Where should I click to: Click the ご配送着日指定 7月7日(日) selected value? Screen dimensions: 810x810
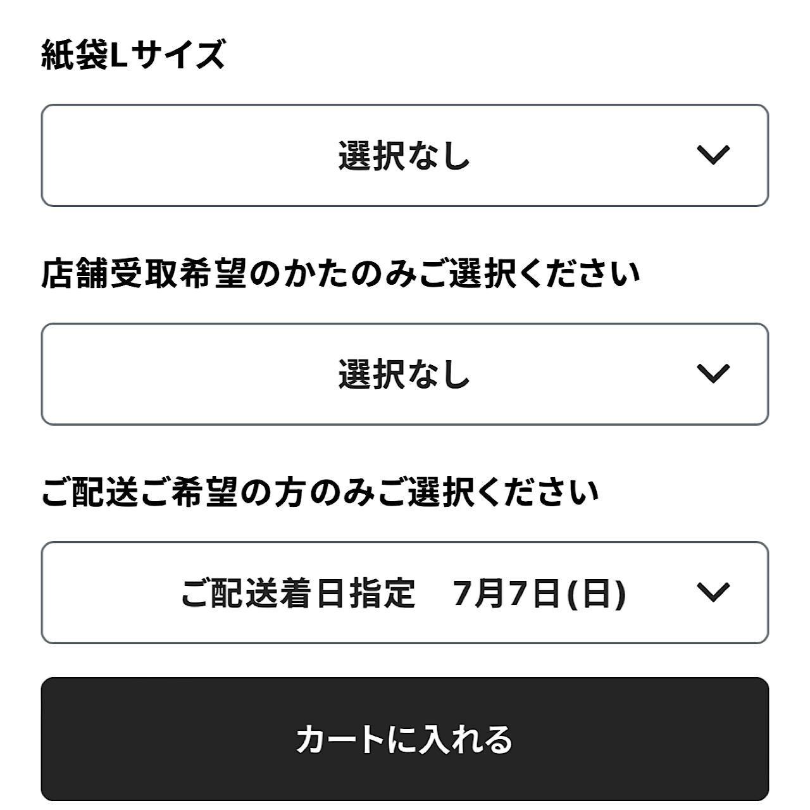(x=402, y=593)
